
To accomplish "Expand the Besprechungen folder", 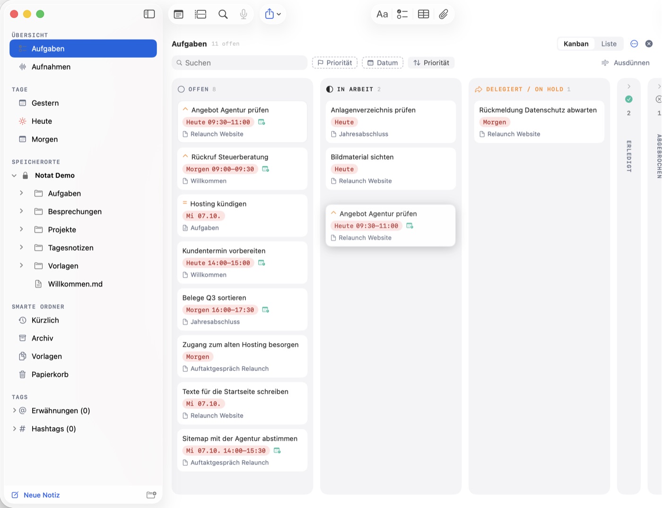I will 21,212.
